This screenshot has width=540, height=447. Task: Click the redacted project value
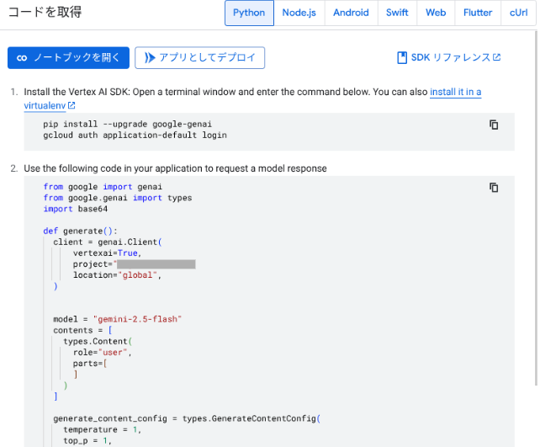coord(156,264)
